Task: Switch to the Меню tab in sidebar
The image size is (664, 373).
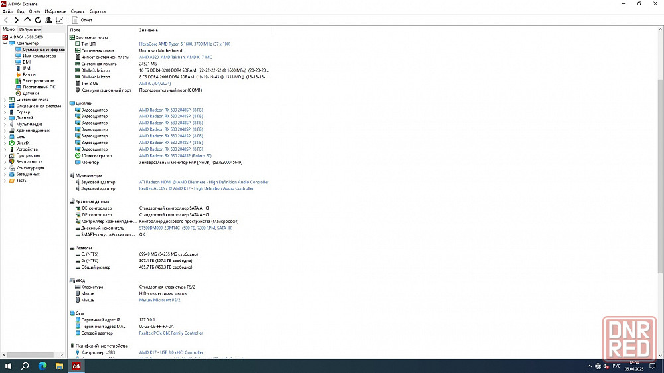Action: pyautogui.click(x=9, y=29)
